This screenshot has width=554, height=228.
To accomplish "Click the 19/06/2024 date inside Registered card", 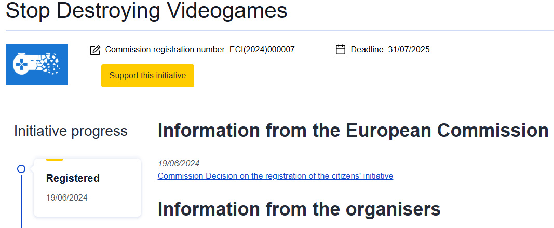I will (67, 197).
